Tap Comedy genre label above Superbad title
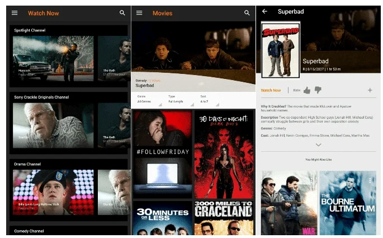This screenshot has height=238, width=383. click(141, 81)
